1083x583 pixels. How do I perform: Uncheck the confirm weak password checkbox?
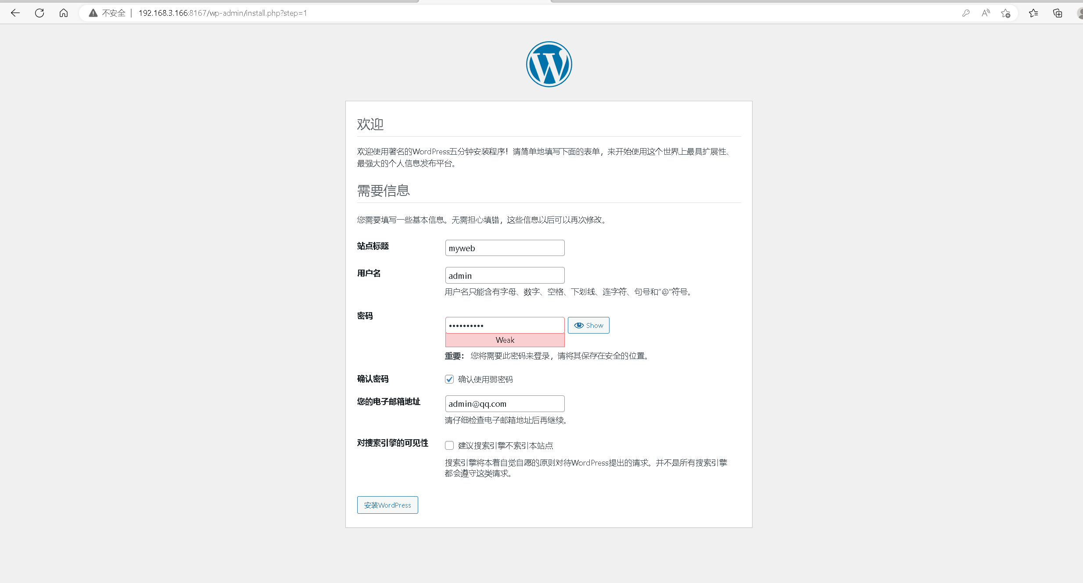pyautogui.click(x=449, y=379)
